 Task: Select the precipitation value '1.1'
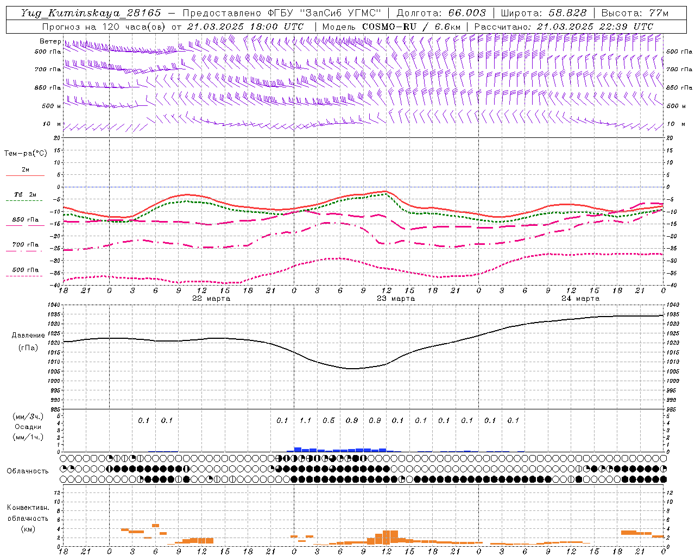tap(305, 420)
